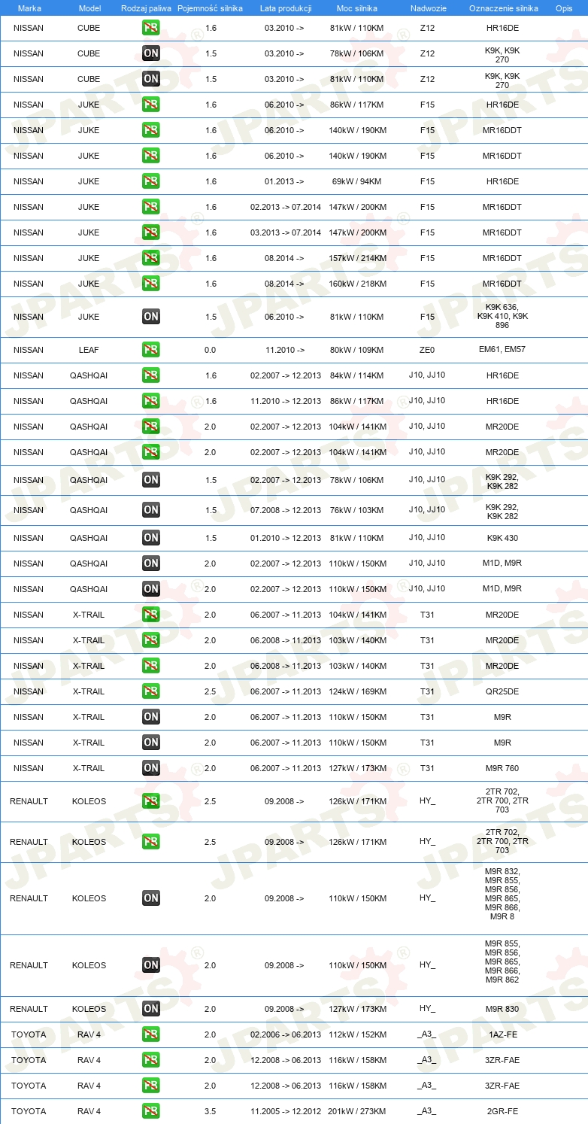
Task: Click the EM61, EM57 engine code cell
Action: [502, 350]
